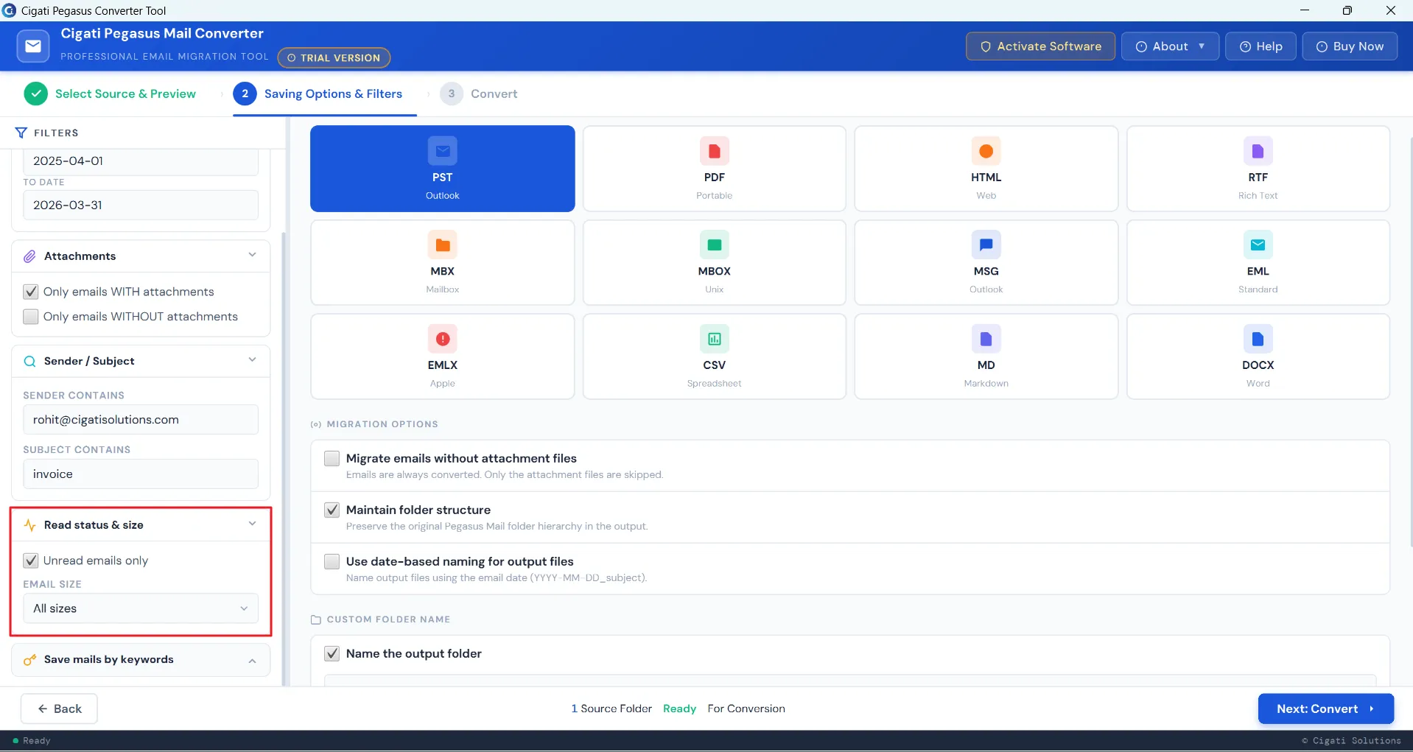Go to Select Source & Preview step
Screen dimensions: 1413x752
coord(111,94)
